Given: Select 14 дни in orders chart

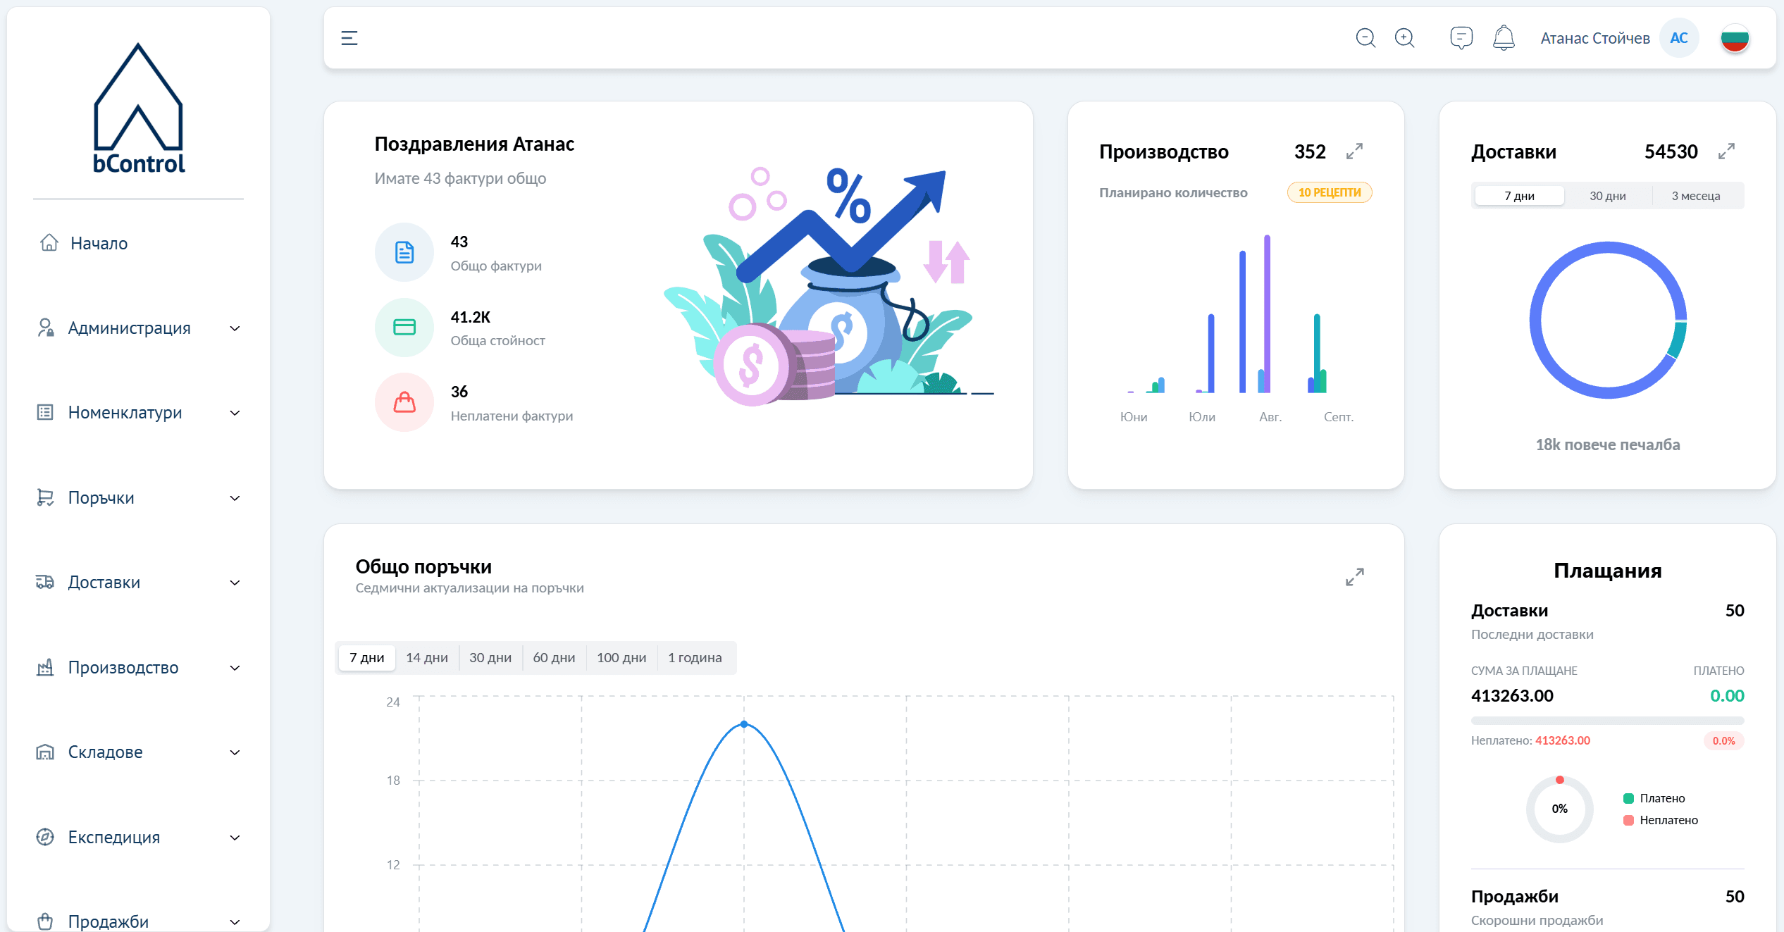Looking at the screenshot, I should (x=427, y=657).
